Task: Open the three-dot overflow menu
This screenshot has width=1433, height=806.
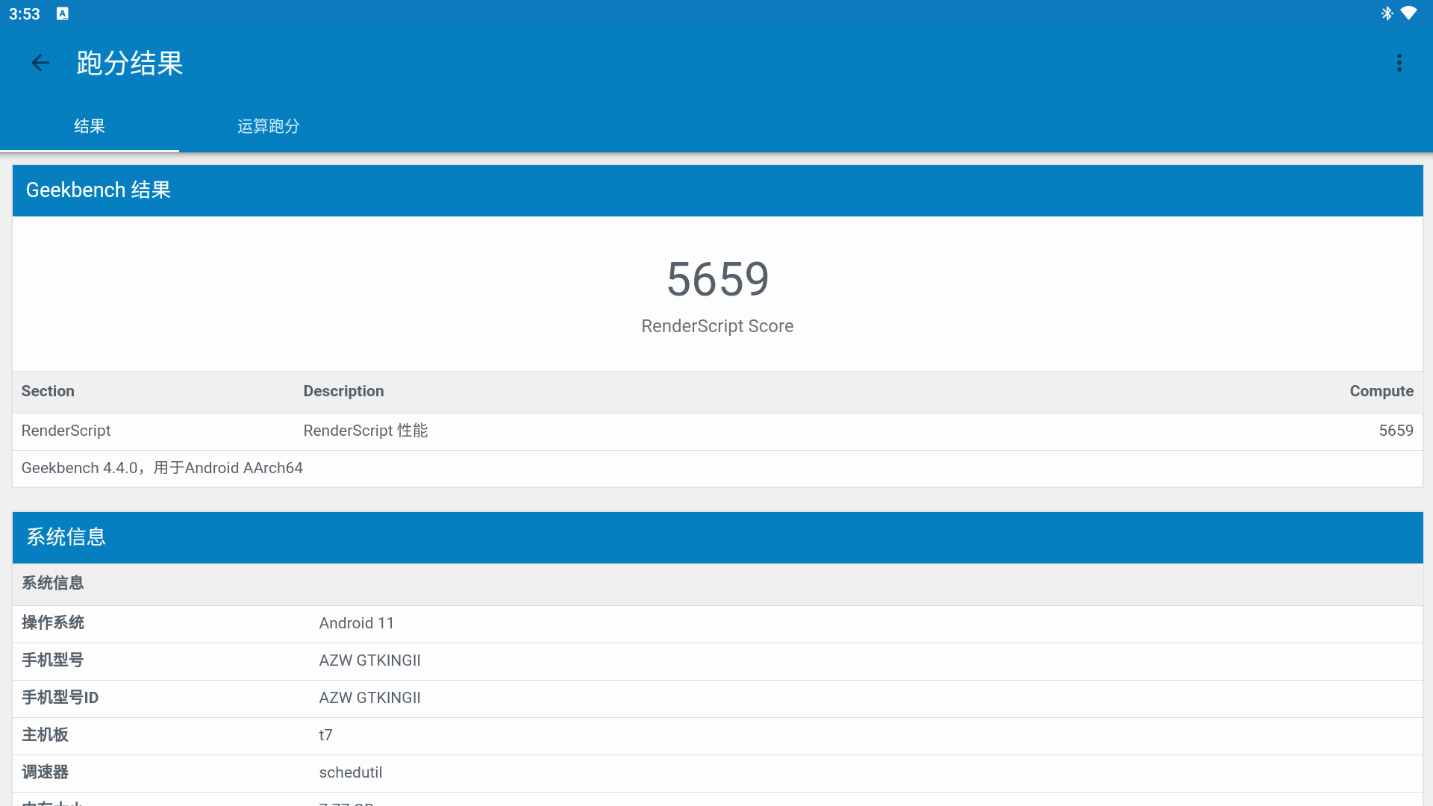Action: 1399,63
